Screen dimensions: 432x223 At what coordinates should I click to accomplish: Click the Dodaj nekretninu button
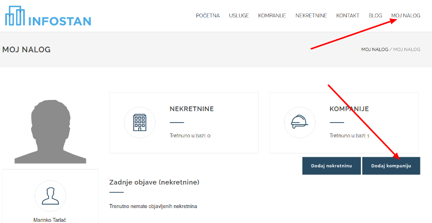click(331, 166)
